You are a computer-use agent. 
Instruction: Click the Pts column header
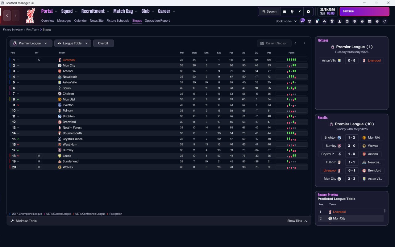click(269, 53)
